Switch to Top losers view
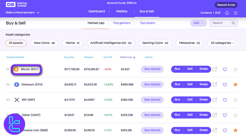 (147, 23)
